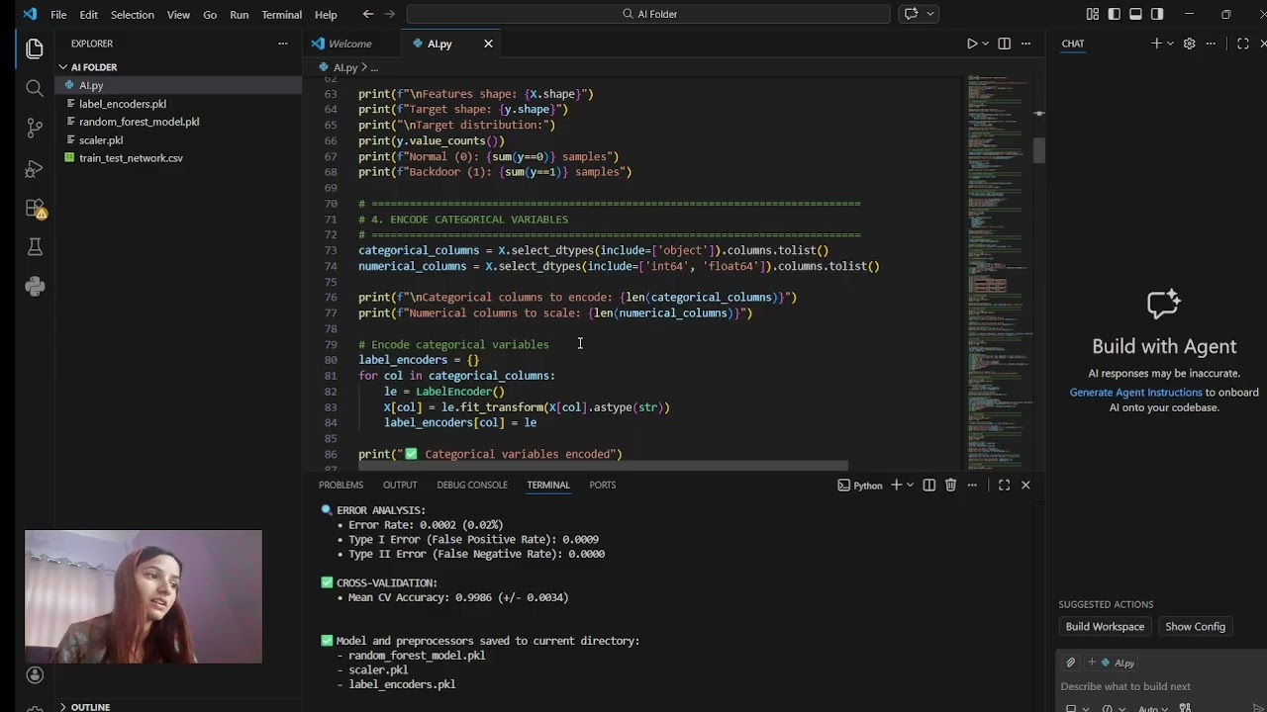Maximize the Chat panel
The height and width of the screenshot is (712, 1267).
pos(1243,44)
